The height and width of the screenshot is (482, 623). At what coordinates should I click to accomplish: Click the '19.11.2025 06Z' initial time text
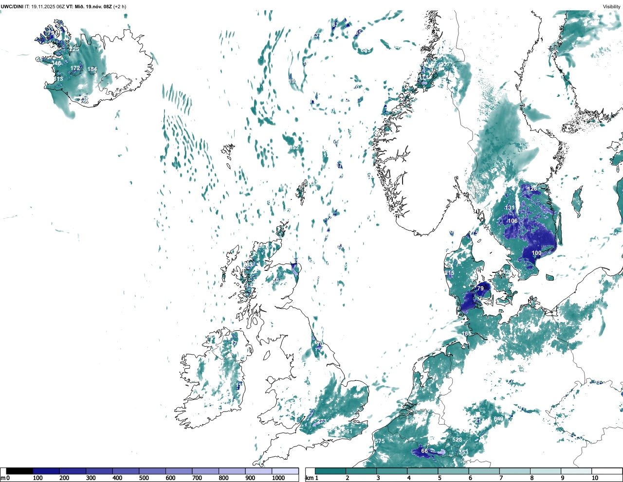point(48,6)
